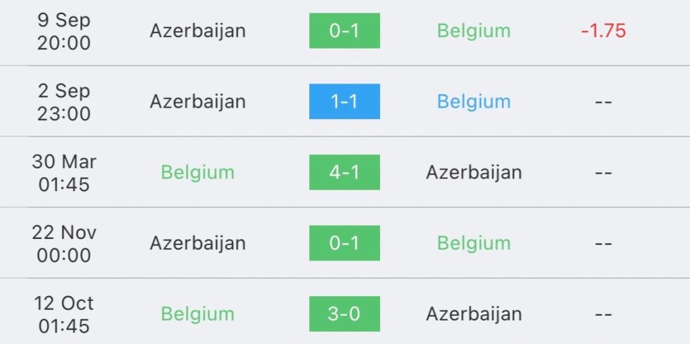Viewport: 690px width, 344px height.
Task: Select Azerbaijan in the 22 Nov match
Action: click(197, 244)
